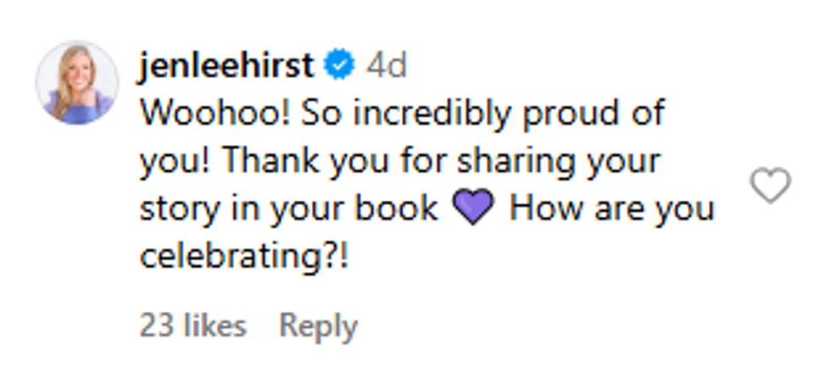
Task: Click the word How in the comment
Action: (x=544, y=209)
